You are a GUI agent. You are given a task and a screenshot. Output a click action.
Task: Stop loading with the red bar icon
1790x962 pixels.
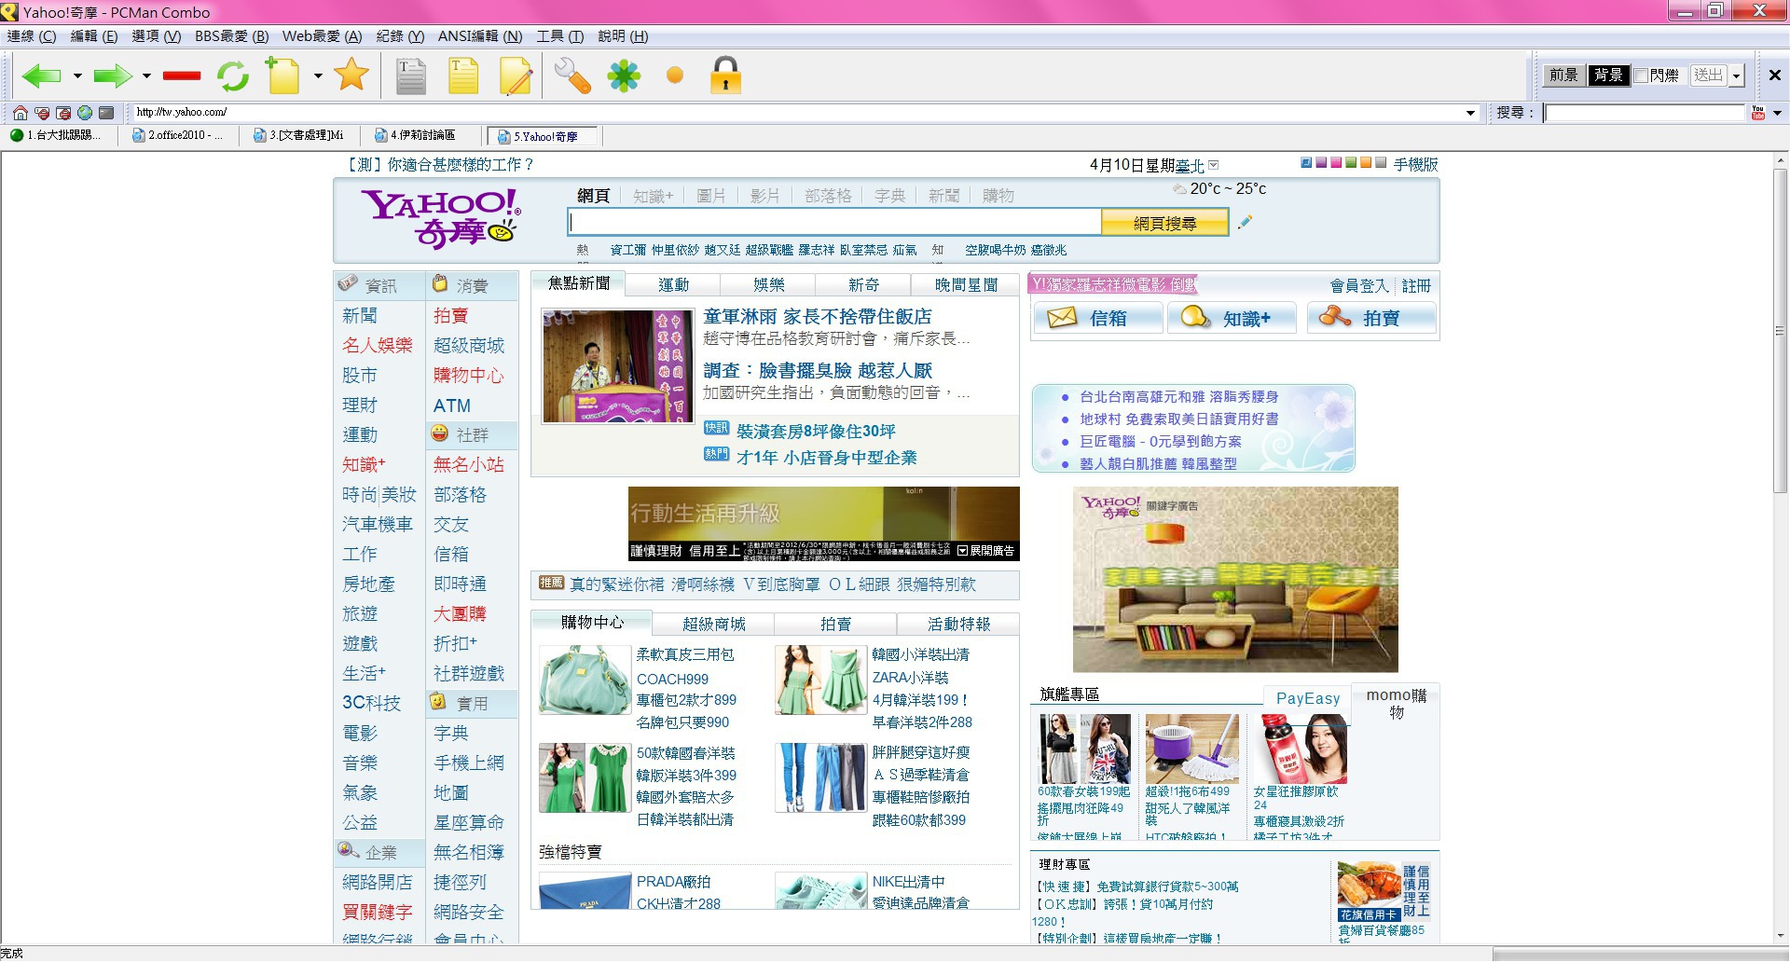(x=182, y=76)
